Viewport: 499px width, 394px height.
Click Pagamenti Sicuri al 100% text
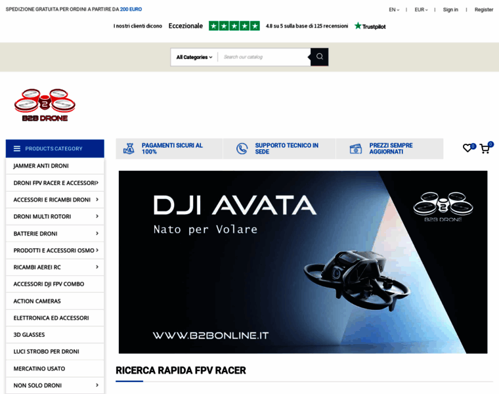(172, 148)
